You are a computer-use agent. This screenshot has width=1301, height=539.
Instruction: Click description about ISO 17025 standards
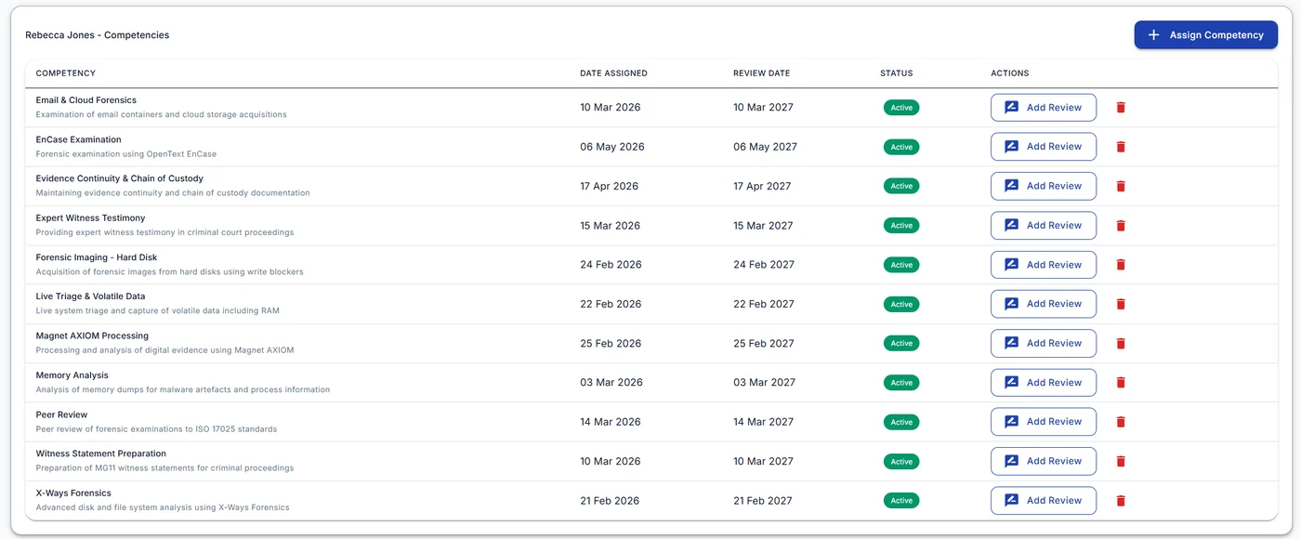(x=156, y=429)
